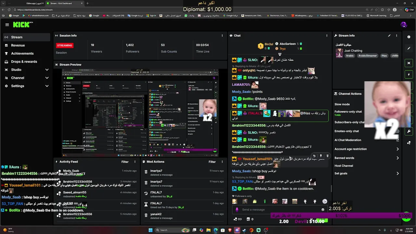Click the purple microphone icon in message box
Viewport: 416px width, 234px height.
237,210
